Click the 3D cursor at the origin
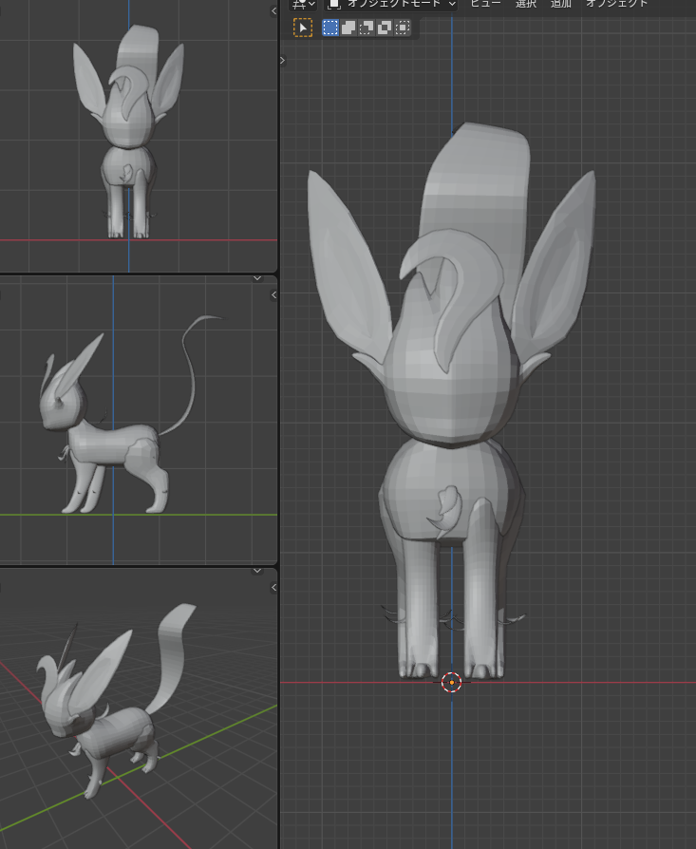This screenshot has height=849, width=696. point(452,682)
